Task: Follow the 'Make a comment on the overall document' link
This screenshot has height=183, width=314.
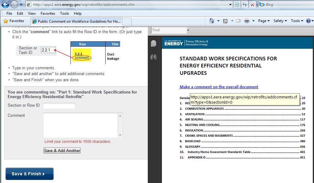Action: [x=219, y=87]
